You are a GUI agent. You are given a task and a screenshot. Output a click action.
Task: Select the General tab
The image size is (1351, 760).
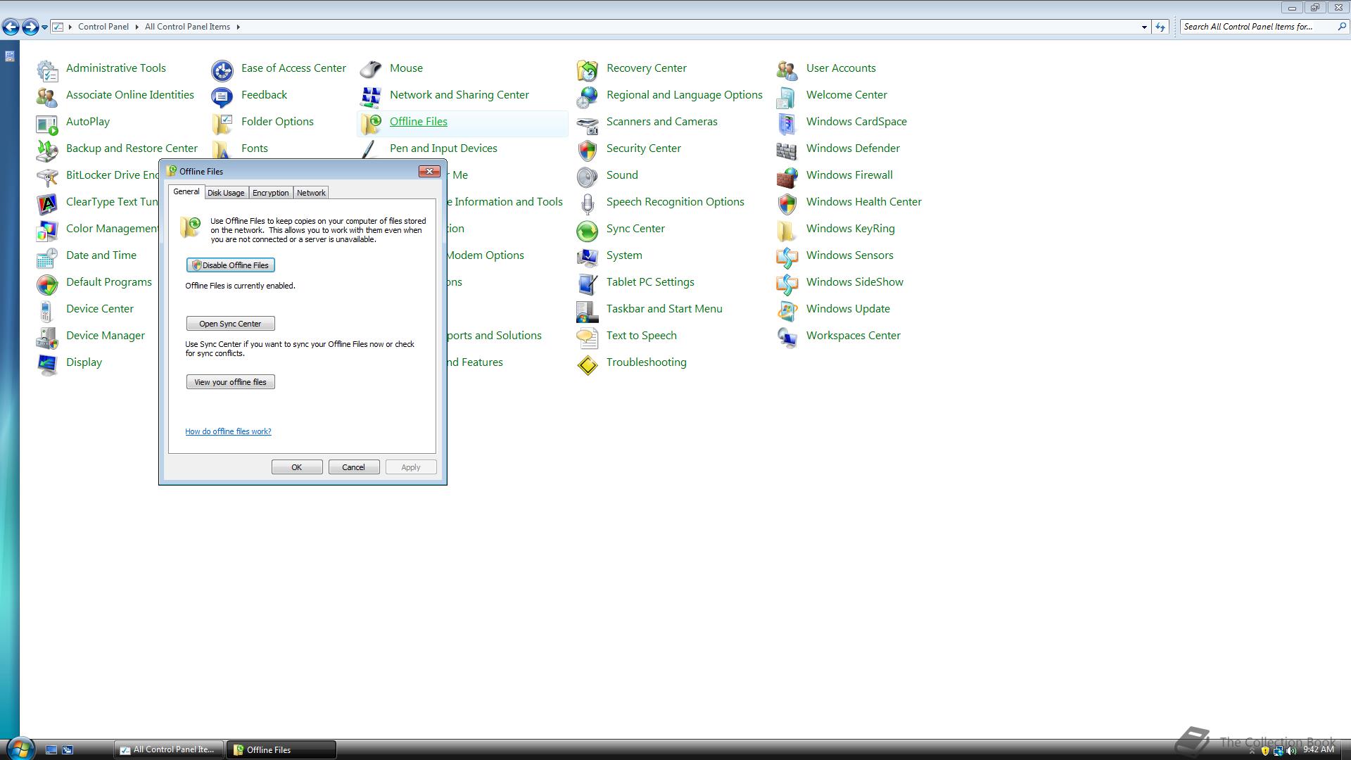click(x=186, y=191)
